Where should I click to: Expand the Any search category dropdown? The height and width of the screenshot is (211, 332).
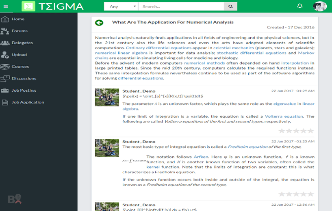(121, 6)
